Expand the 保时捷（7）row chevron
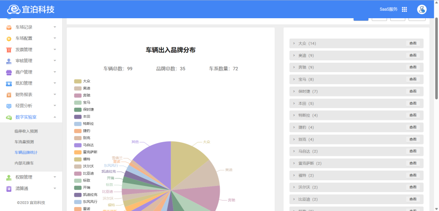 click(294, 91)
